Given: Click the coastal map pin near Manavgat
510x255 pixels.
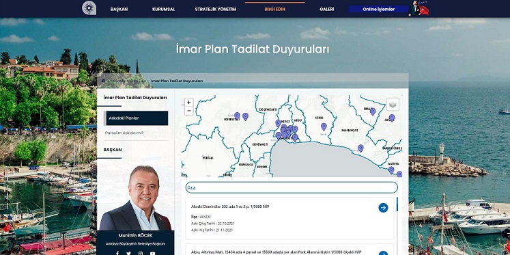Looking at the screenshot, I should tap(360, 148).
